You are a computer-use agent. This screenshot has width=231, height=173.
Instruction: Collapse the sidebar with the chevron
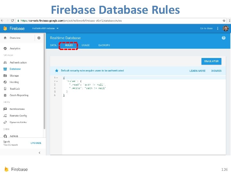pyautogui.click(x=39, y=153)
